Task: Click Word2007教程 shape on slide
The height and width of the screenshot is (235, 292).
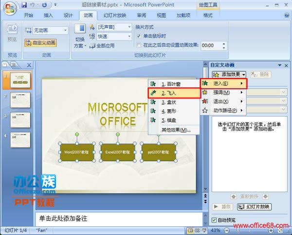Action: pyautogui.click(x=77, y=152)
